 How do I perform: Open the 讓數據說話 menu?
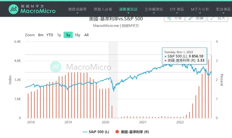[x=128, y=9]
